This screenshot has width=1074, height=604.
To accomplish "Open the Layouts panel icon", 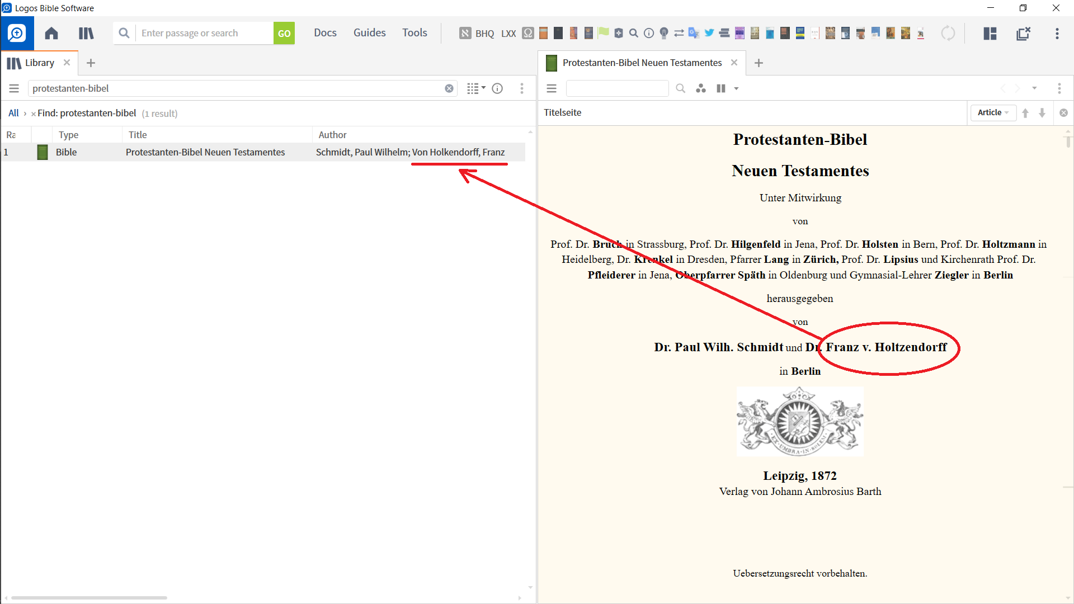I will click(990, 34).
